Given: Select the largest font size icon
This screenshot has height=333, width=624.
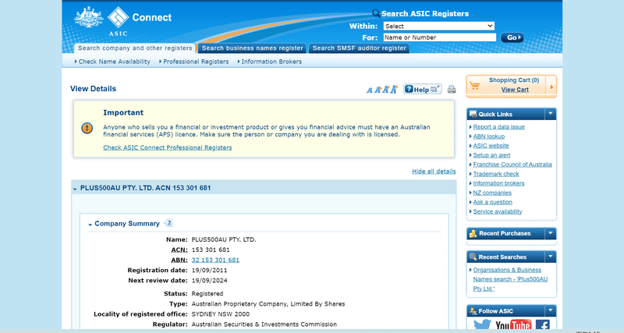Looking at the screenshot, I should click(x=394, y=89).
